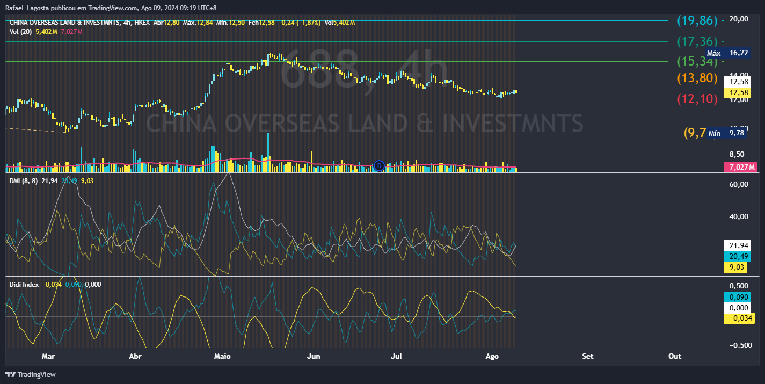Click the '0,500' Didi axis value
765x384 pixels.
(739, 285)
